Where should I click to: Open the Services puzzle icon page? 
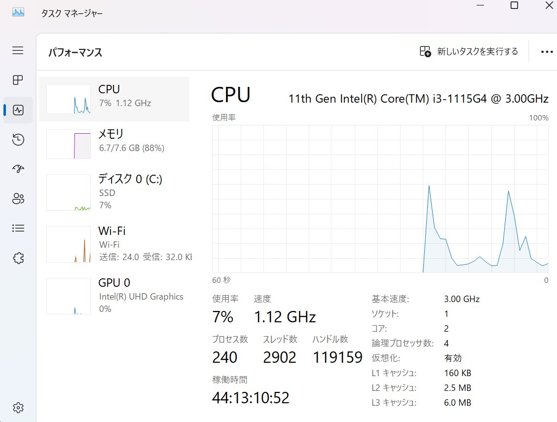(18, 258)
